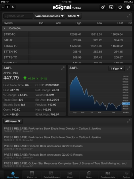
Task: Select the smallest font size A
Action: 3,7
